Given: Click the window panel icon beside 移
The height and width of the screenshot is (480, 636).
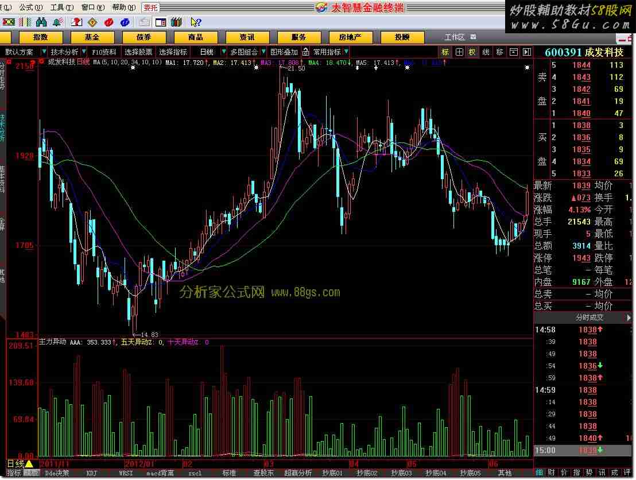Looking at the screenshot, I should coord(514,52).
